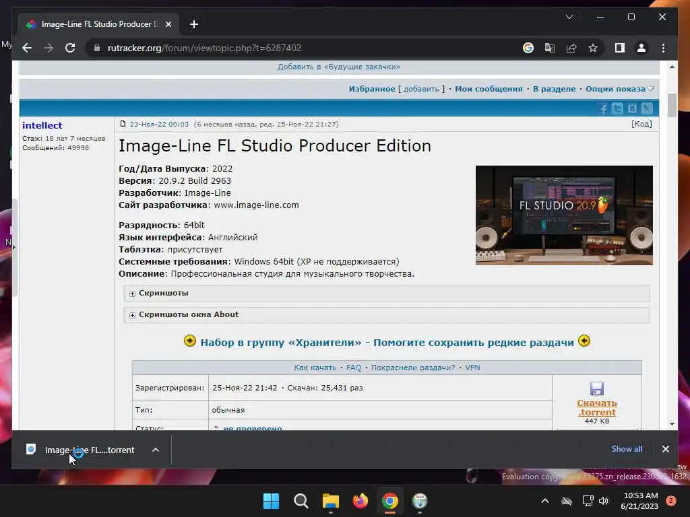
Task: Open В разделе link
Action: [554, 89]
